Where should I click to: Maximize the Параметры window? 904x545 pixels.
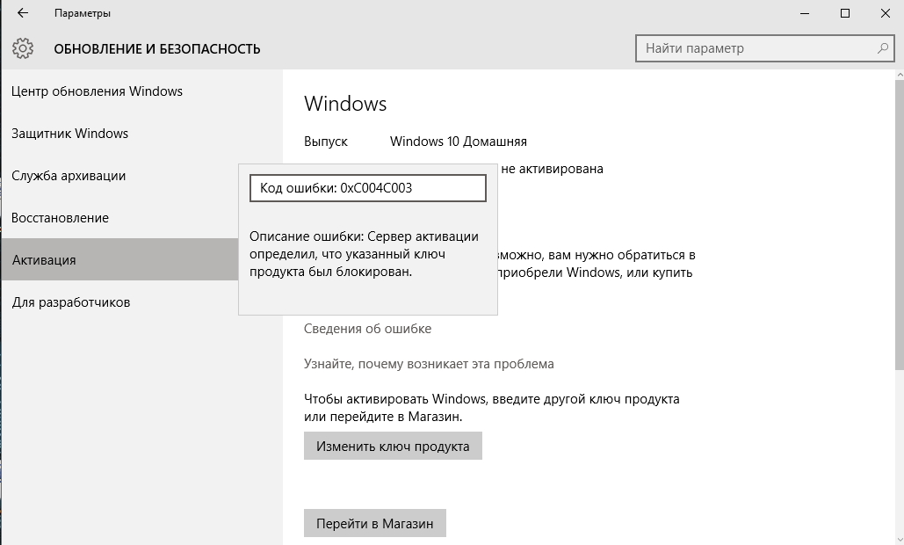[x=845, y=13]
